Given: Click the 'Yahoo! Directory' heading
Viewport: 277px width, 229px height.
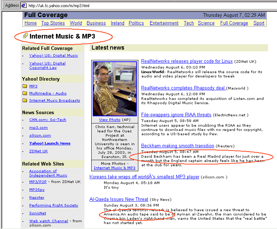Looking at the screenshot, I should coord(41,79).
